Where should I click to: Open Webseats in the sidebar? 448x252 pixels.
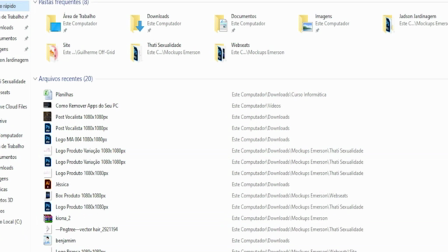(5, 92)
